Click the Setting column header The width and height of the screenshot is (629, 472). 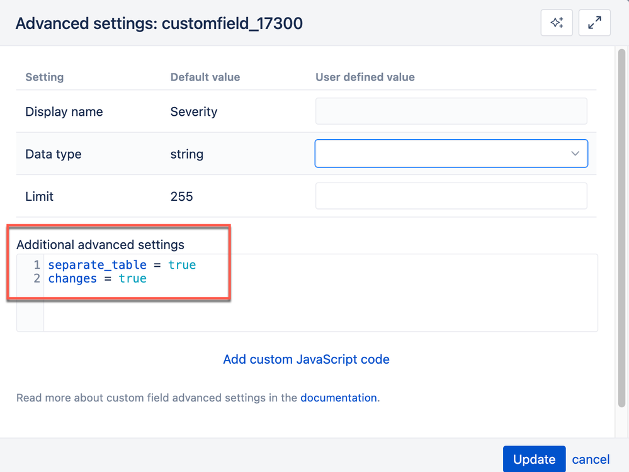44,77
